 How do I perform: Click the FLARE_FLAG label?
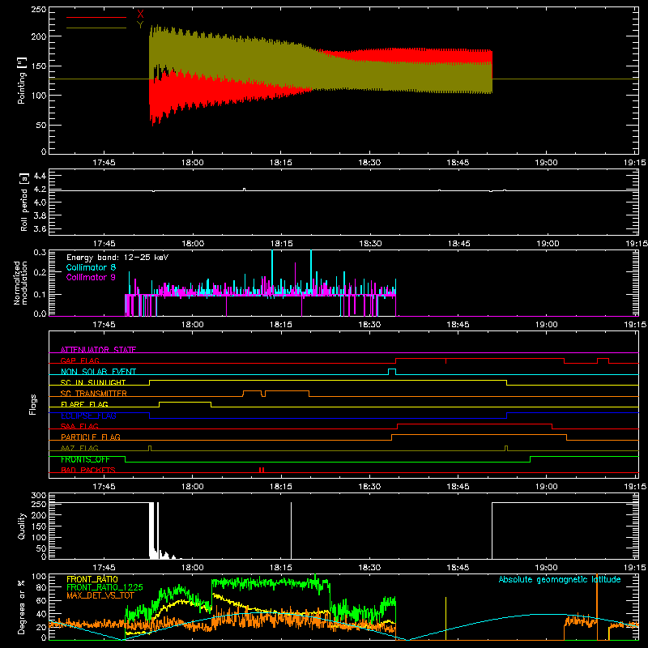click(x=84, y=404)
